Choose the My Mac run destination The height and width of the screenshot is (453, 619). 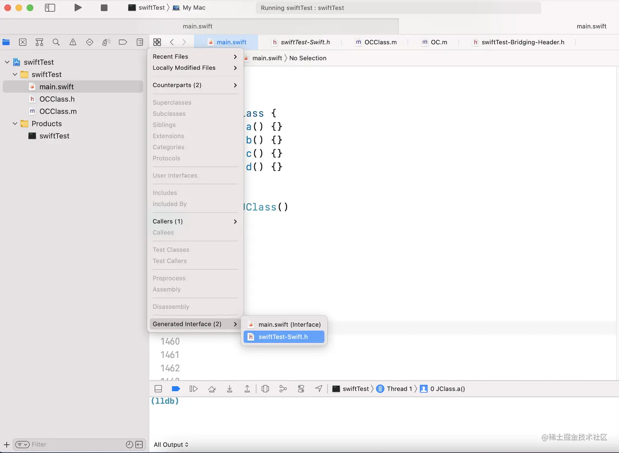(189, 7)
